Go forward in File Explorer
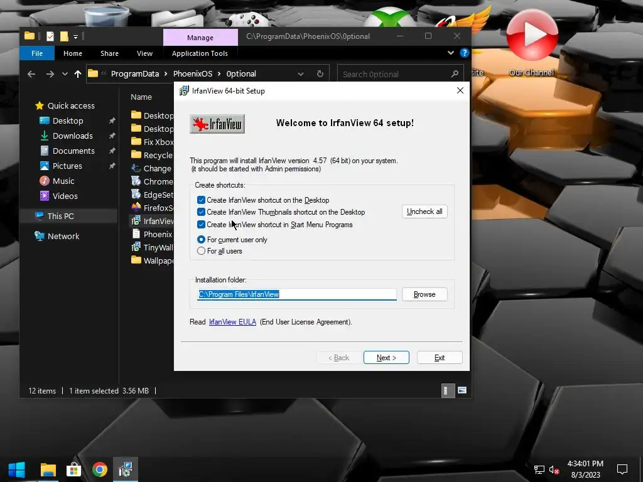 point(50,74)
